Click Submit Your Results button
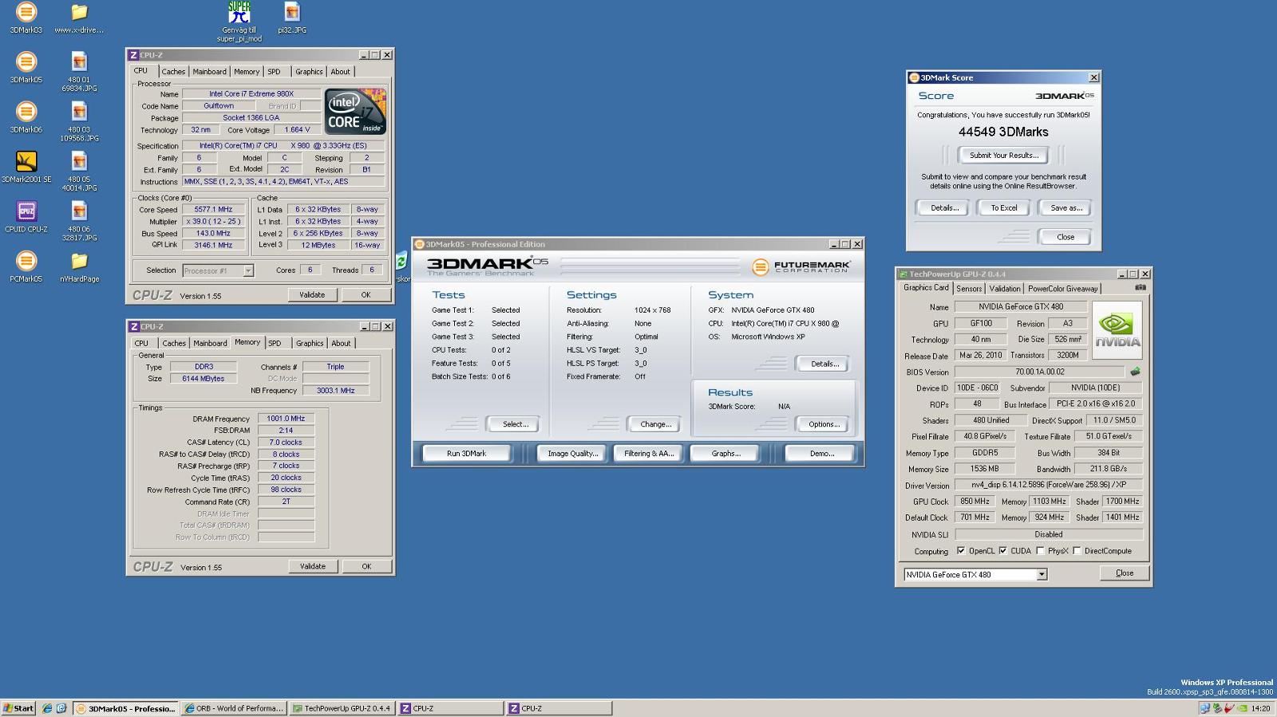The height and width of the screenshot is (717, 1277). coord(1004,156)
